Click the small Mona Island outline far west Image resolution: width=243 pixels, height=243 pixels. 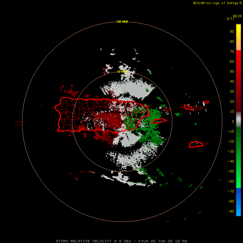(x=18, y=123)
